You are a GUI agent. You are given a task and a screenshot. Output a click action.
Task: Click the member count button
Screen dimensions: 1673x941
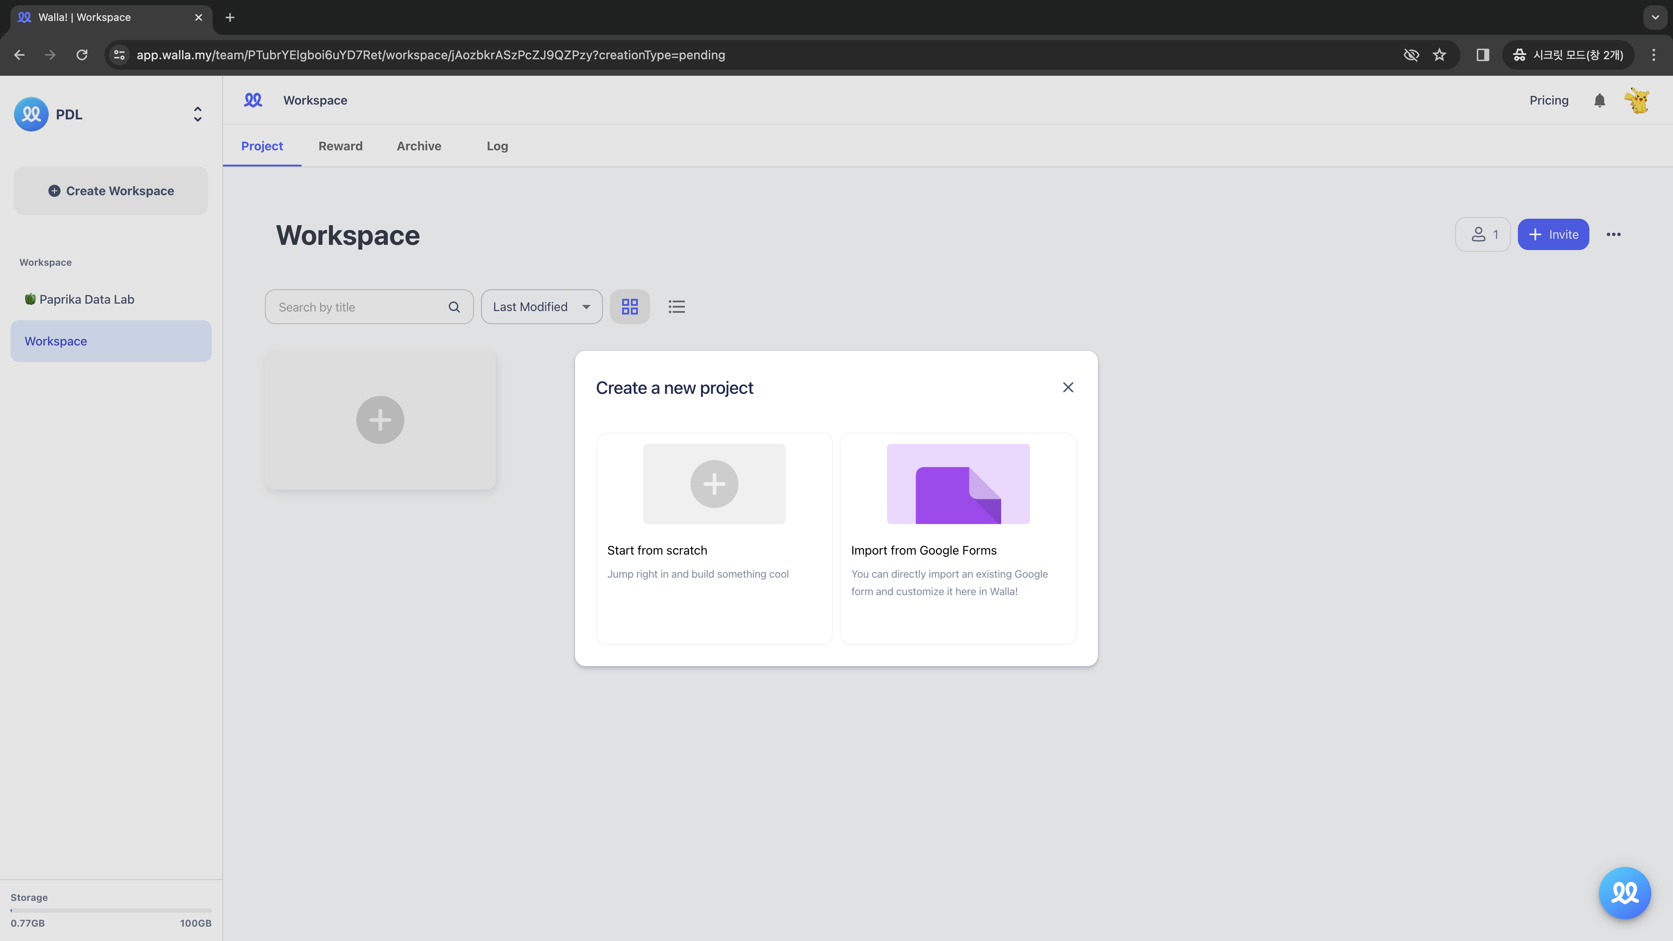(x=1482, y=234)
